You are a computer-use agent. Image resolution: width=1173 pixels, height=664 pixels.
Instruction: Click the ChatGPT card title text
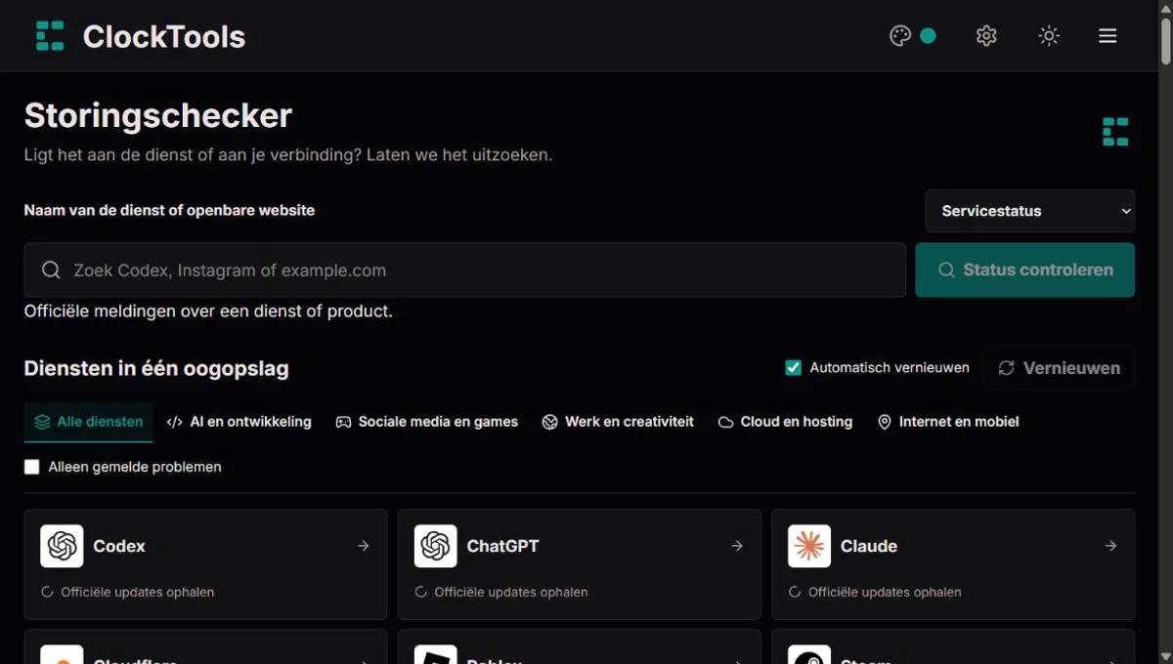[502, 547]
